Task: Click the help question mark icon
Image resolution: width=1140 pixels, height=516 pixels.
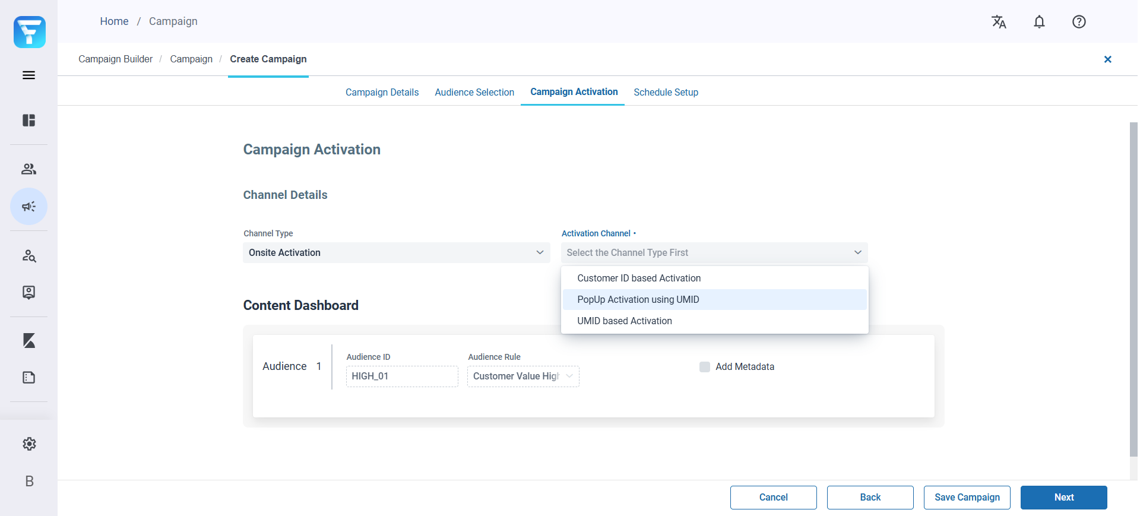Action: [1079, 22]
